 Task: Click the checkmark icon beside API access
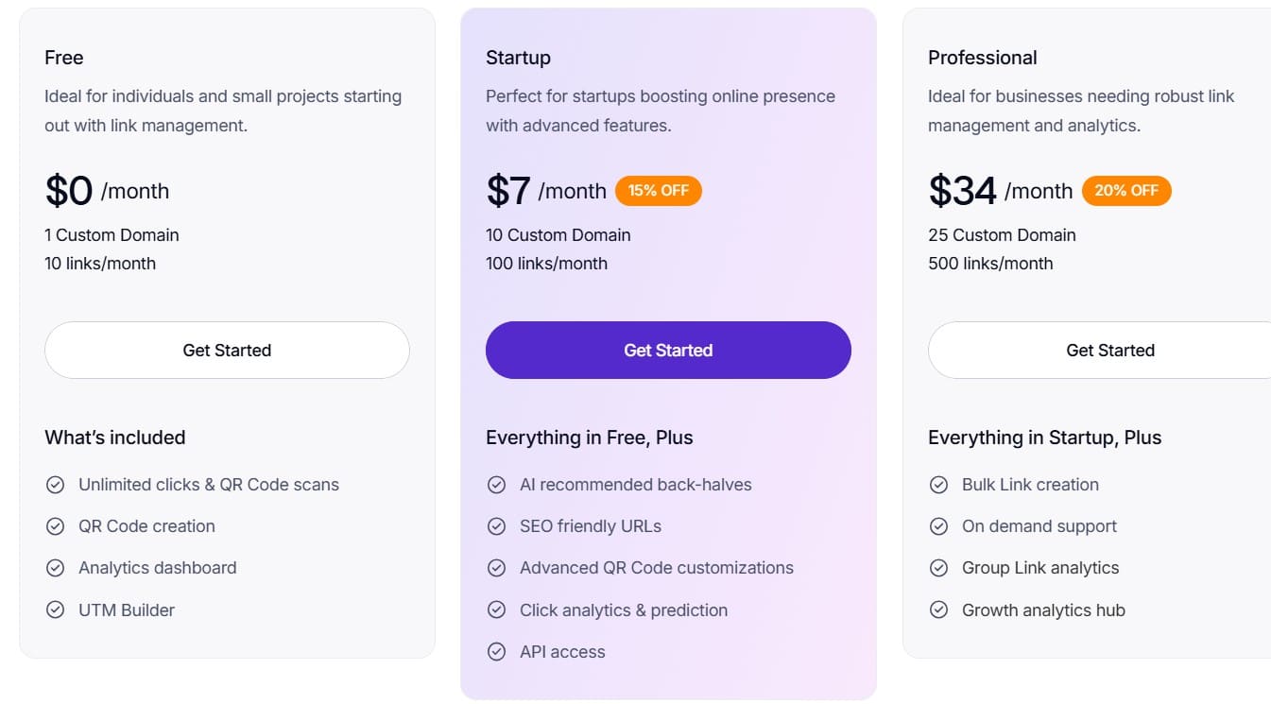coord(496,651)
